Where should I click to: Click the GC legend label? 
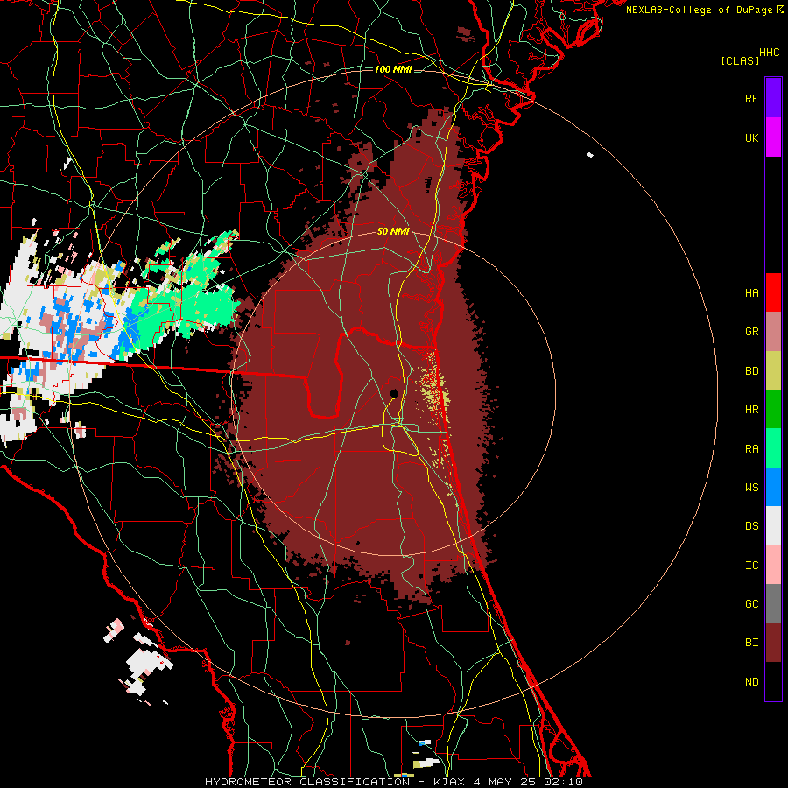pyautogui.click(x=751, y=604)
